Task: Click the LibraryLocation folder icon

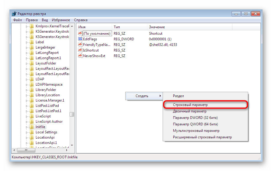Action: [x=32, y=95]
